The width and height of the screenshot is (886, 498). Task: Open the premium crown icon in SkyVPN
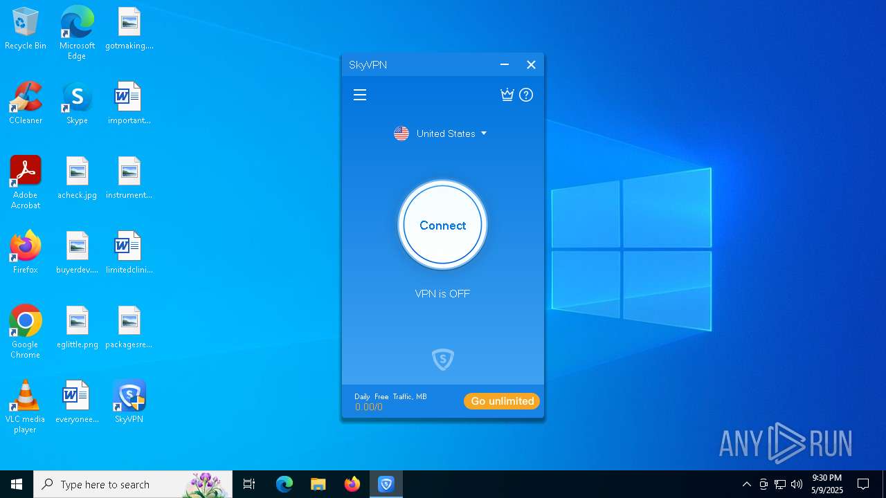[x=507, y=95]
